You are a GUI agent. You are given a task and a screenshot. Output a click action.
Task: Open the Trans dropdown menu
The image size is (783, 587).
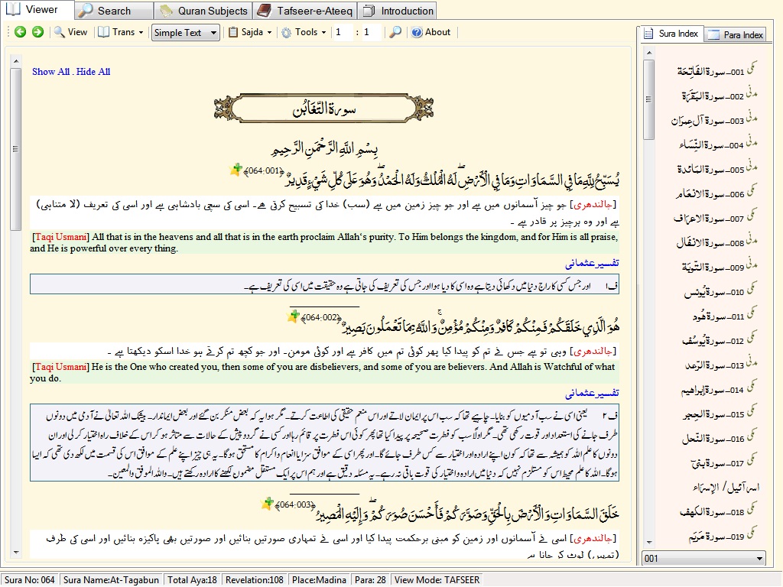(x=121, y=32)
